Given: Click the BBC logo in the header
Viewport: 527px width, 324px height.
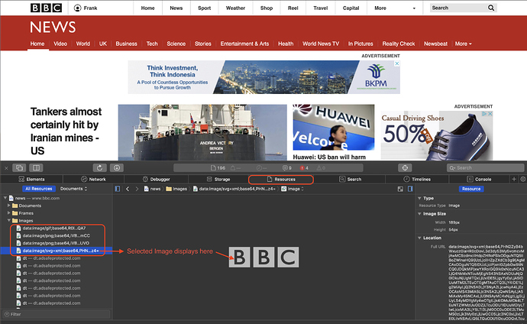Looking at the screenshot, I should pyautogui.click(x=47, y=8).
